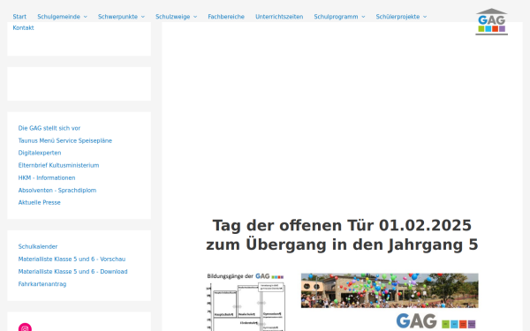Open the Schulzweige menu item
Viewport: 530px width, 331px height.
(x=172, y=17)
